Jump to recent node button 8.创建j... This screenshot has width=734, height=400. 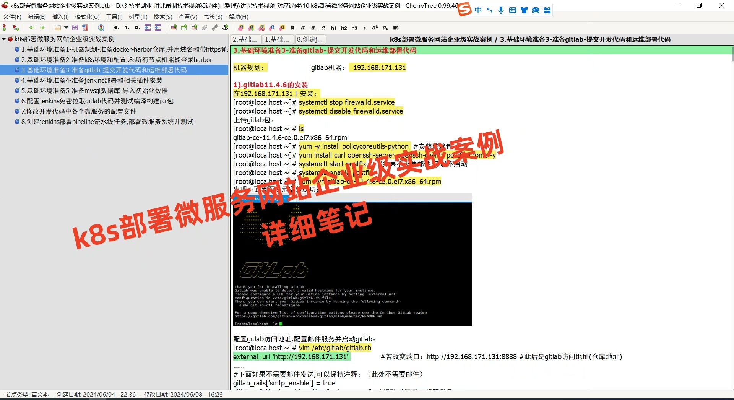point(311,39)
